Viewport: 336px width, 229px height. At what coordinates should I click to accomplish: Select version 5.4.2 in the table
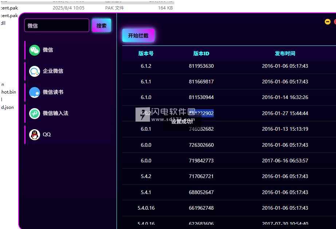pyautogui.click(x=146, y=176)
